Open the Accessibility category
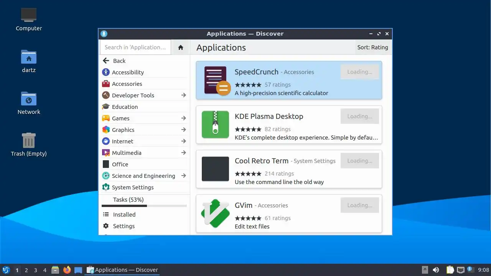 pyautogui.click(x=144, y=72)
